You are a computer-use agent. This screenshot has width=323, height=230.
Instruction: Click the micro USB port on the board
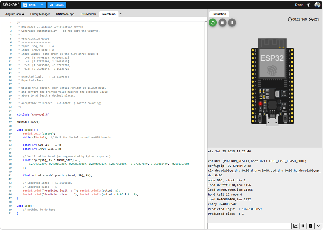tap(272, 120)
